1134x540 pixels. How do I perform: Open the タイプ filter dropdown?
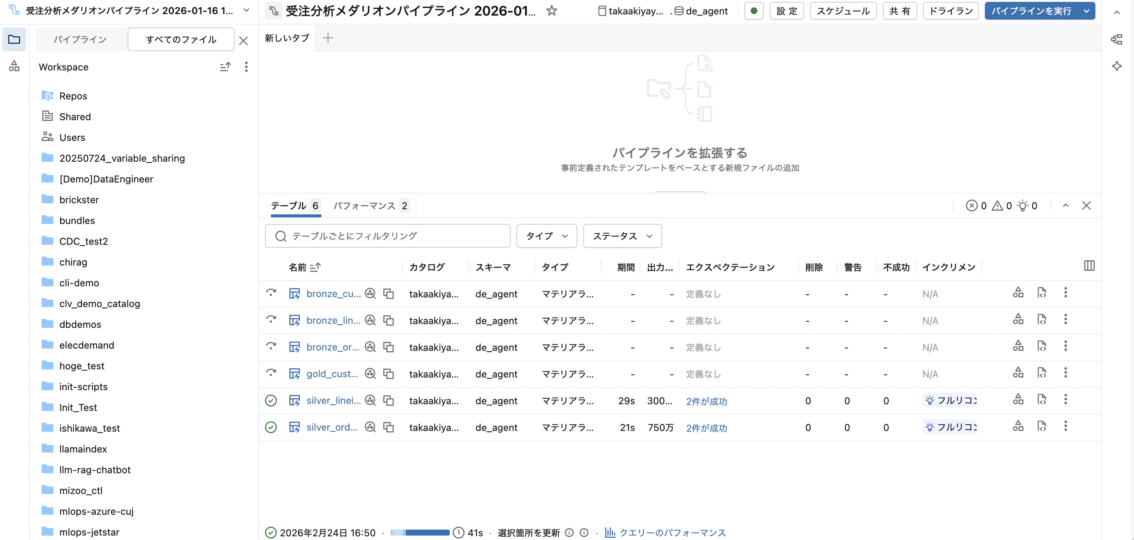point(546,236)
